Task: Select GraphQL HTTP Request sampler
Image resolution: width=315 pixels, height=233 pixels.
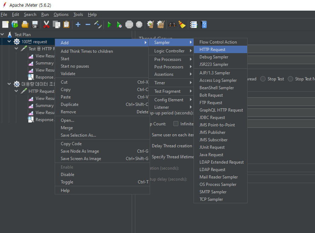Action: click(x=220, y=110)
